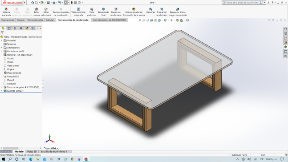Open Windows Start menu
Screen dimensions: 288x162
(3, 159)
